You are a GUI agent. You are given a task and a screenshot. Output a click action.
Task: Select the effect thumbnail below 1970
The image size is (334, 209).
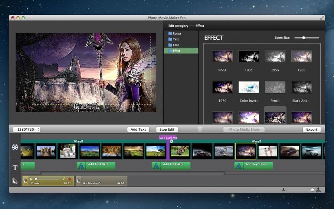(222, 117)
